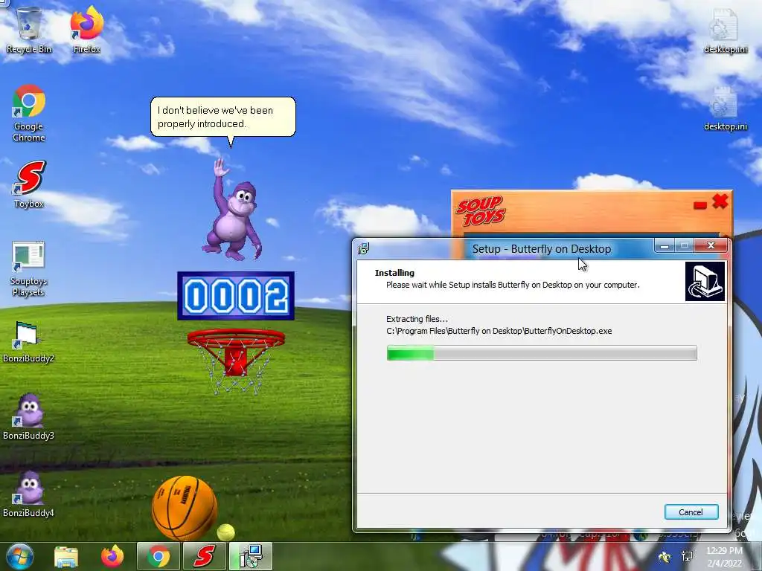The height and width of the screenshot is (571, 762).
Task: Minimize the Soup Toys window with the red dash
Action: pos(699,205)
